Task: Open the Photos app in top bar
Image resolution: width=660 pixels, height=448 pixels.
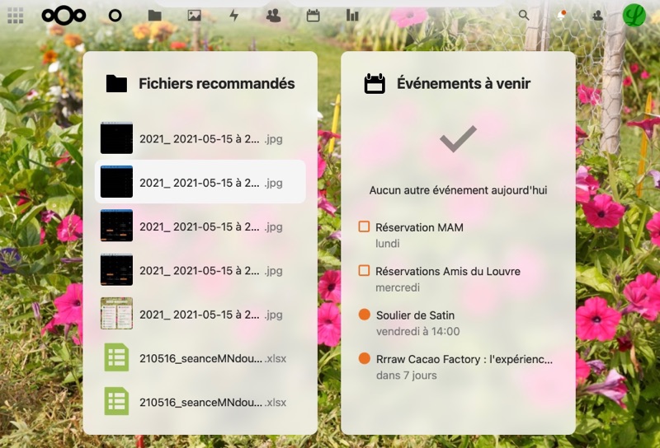Action: coord(194,15)
